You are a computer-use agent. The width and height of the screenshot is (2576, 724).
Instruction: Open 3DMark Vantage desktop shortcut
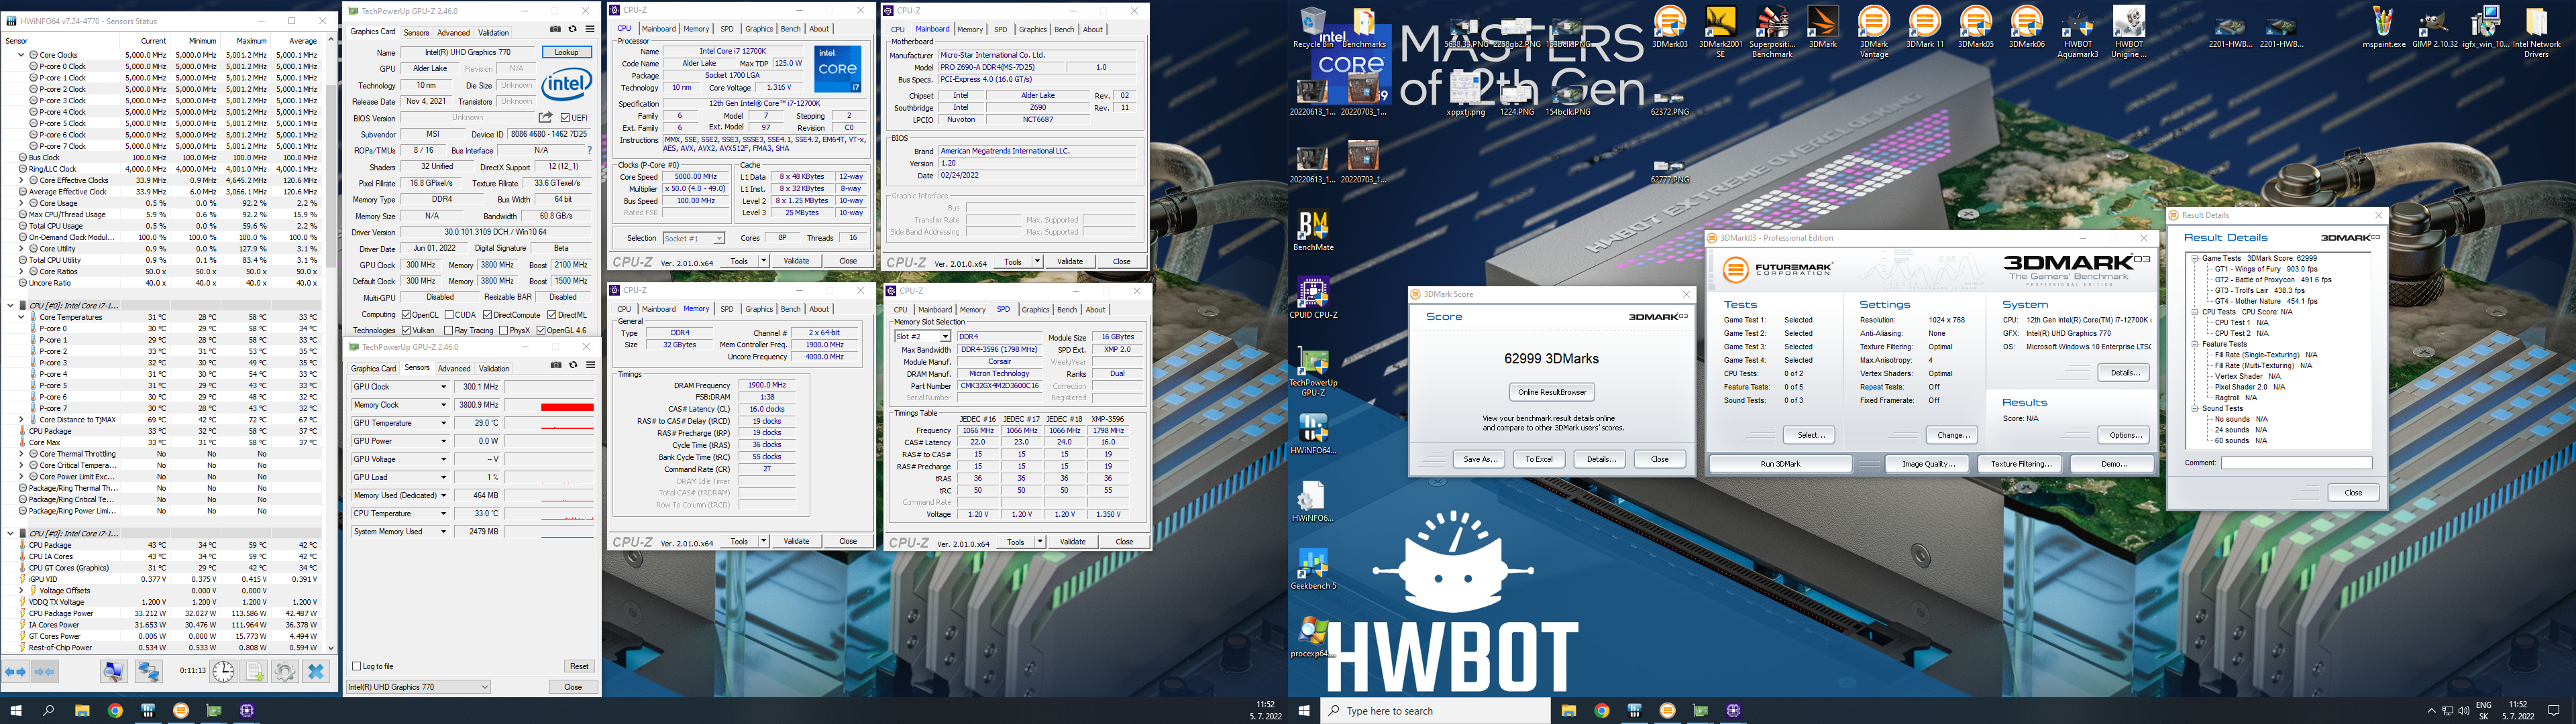pos(1874,31)
